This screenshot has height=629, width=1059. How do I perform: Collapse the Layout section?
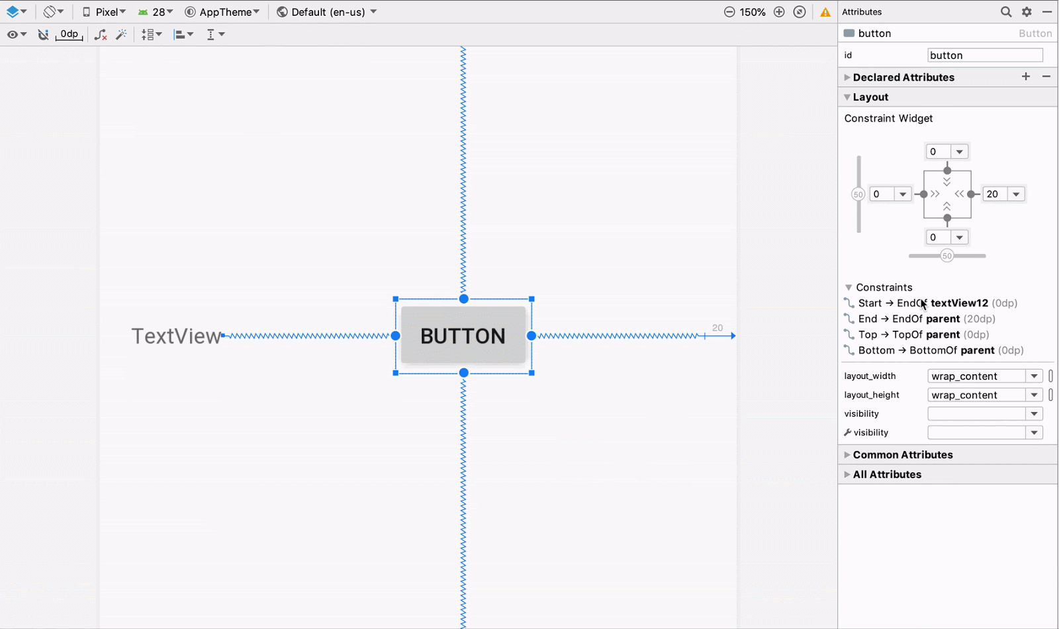tap(847, 97)
